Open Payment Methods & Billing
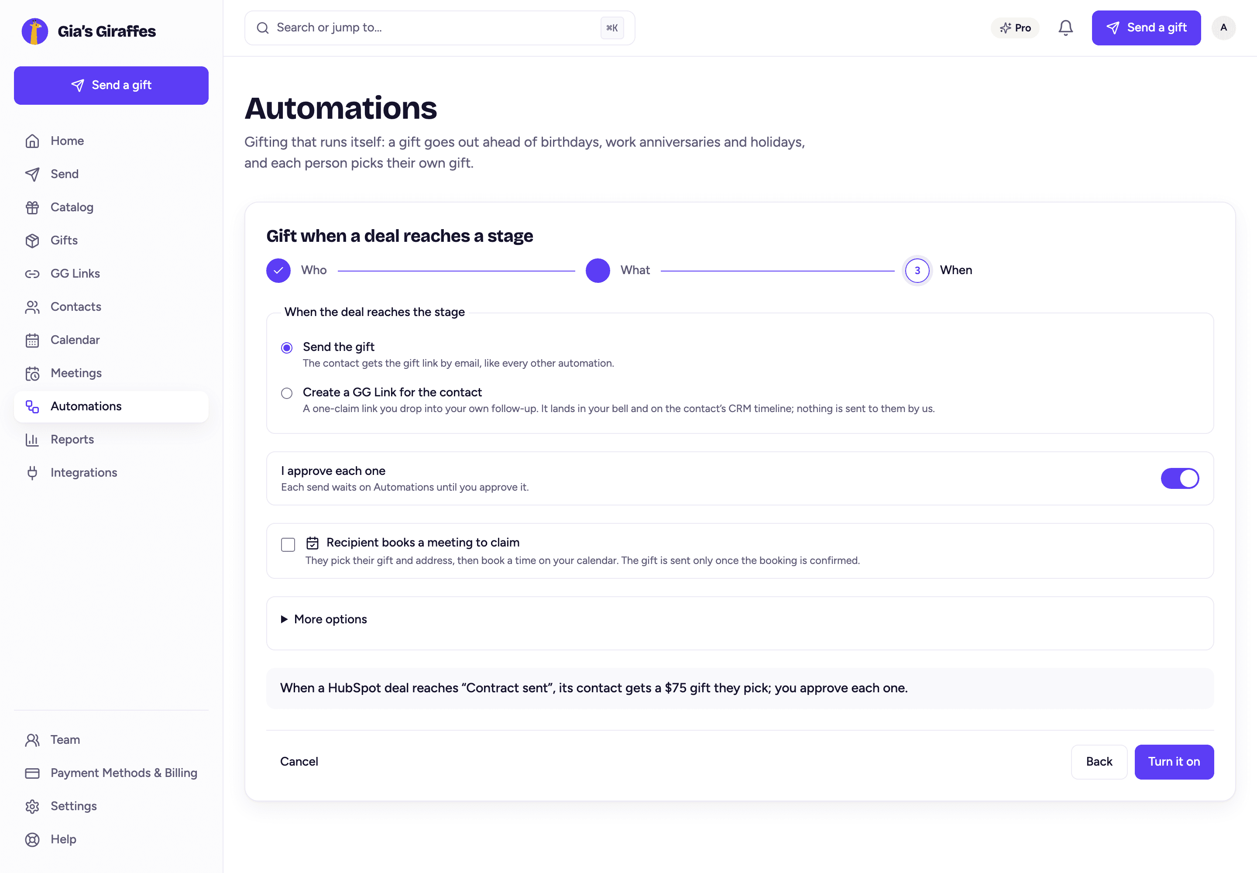This screenshot has width=1257, height=873. pos(111,773)
